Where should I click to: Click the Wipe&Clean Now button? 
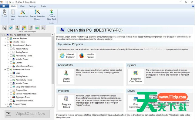coord(27,114)
